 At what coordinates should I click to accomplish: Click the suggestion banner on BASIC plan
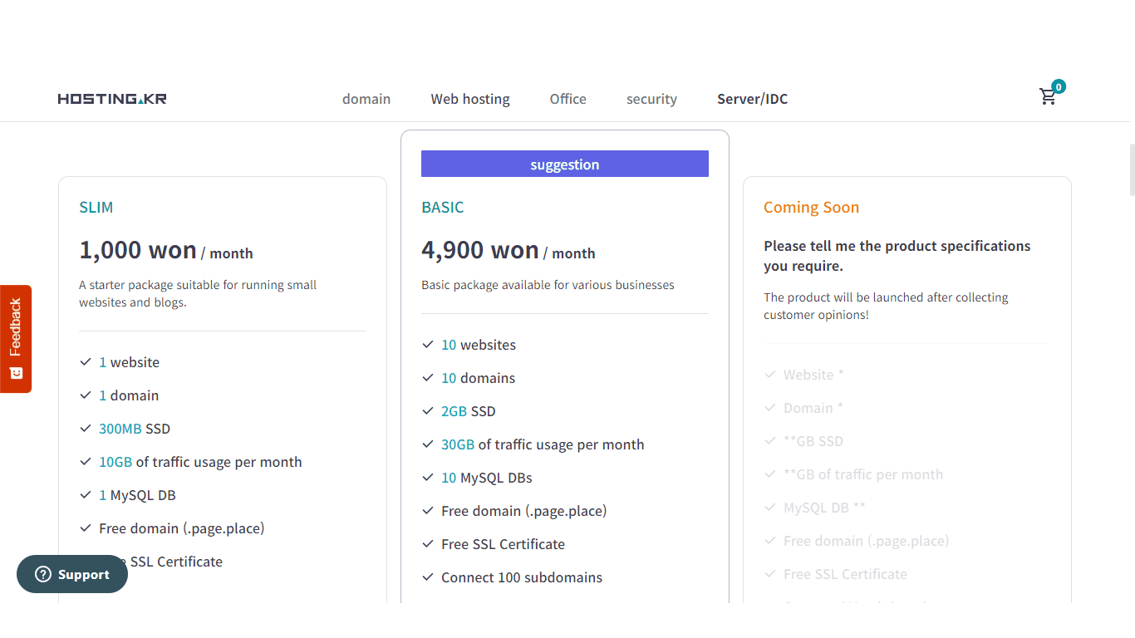point(565,164)
